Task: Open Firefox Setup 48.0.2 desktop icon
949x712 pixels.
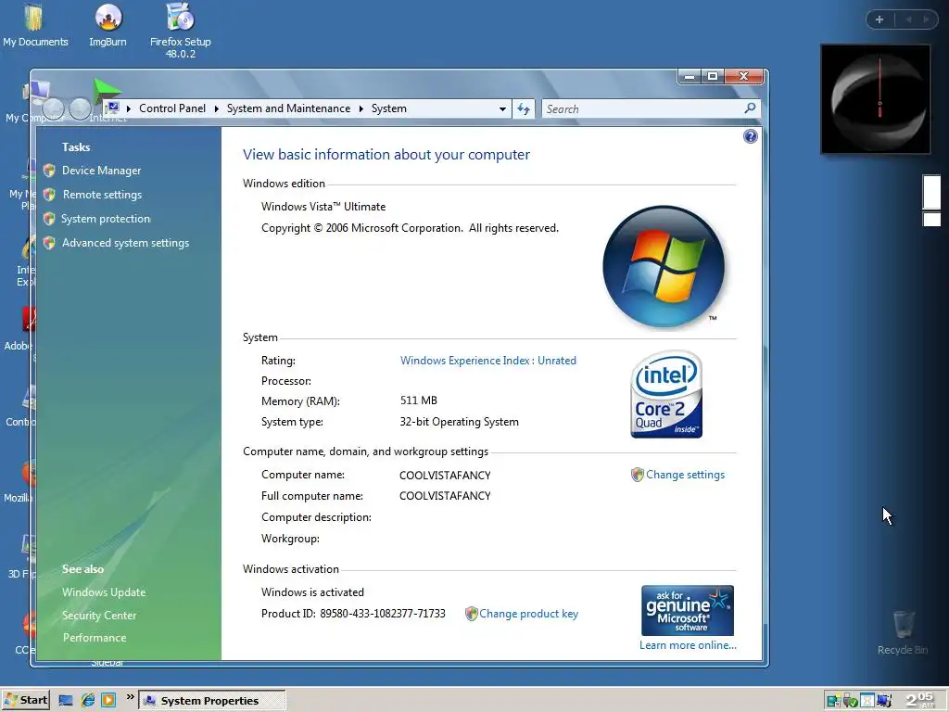Action: point(181,31)
